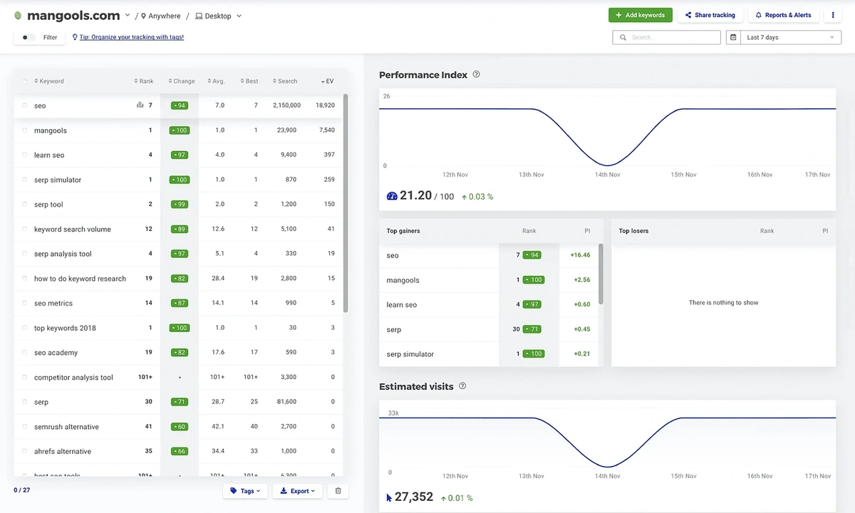The width and height of the screenshot is (855, 513).
Task: Sort table by Best column
Action: pos(249,81)
